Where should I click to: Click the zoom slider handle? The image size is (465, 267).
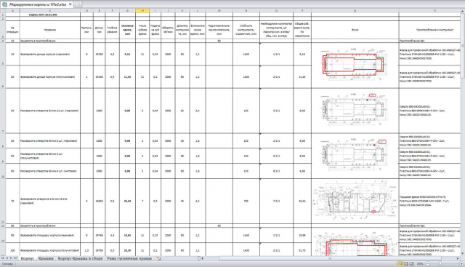[x=440, y=264]
